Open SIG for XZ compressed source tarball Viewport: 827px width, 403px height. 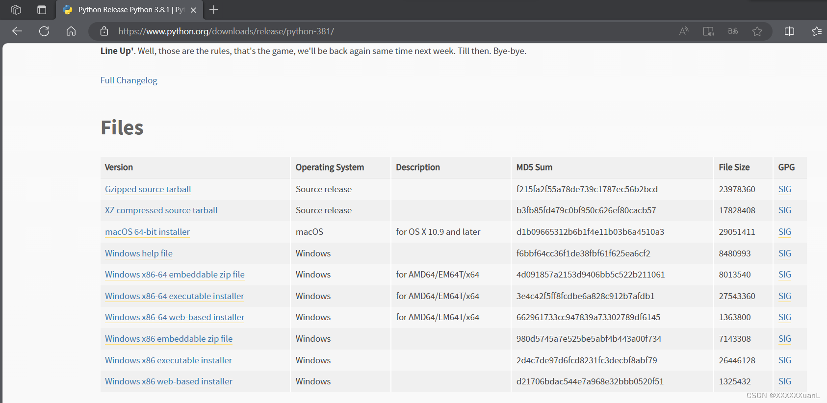[785, 210]
